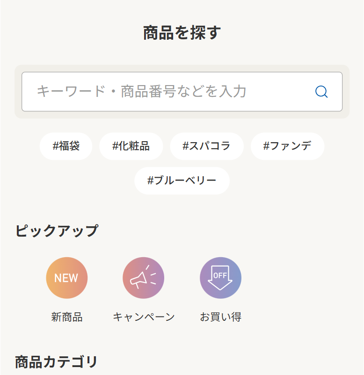
Task: Open the NEW gradient circle icon
Action: click(x=66, y=278)
